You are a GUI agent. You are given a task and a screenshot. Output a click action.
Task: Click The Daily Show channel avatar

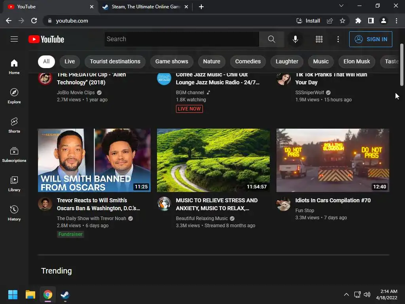tap(45, 204)
